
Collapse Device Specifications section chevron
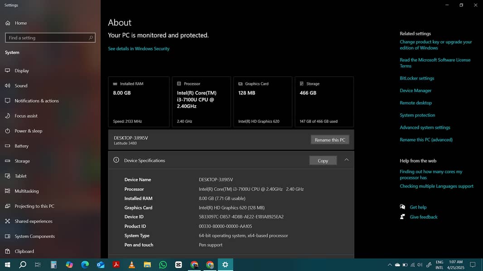(x=347, y=159)
